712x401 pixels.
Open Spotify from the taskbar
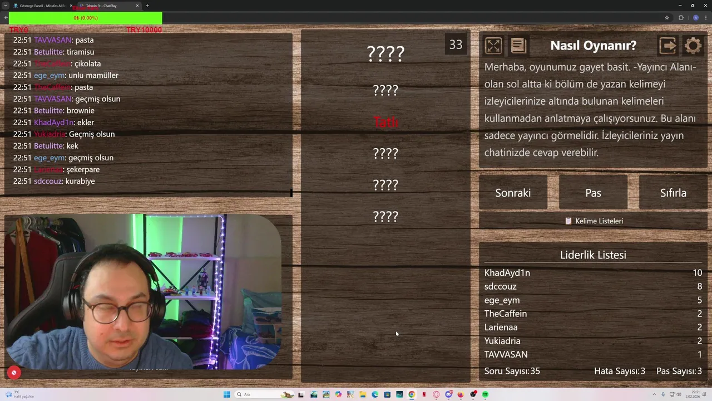[x=485, y=394]
